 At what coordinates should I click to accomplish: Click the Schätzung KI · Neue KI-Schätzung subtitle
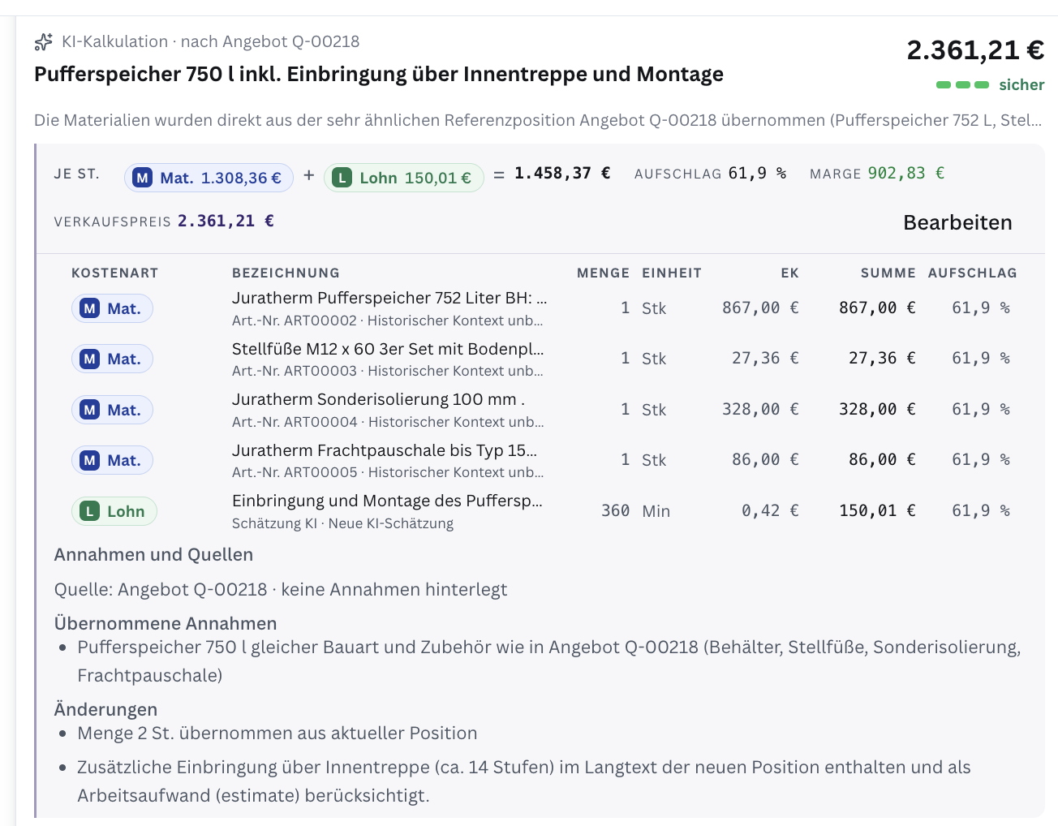[342, 523]
